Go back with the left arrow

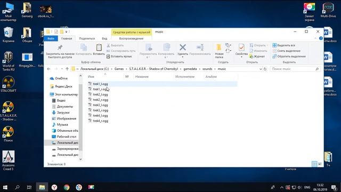48,69
